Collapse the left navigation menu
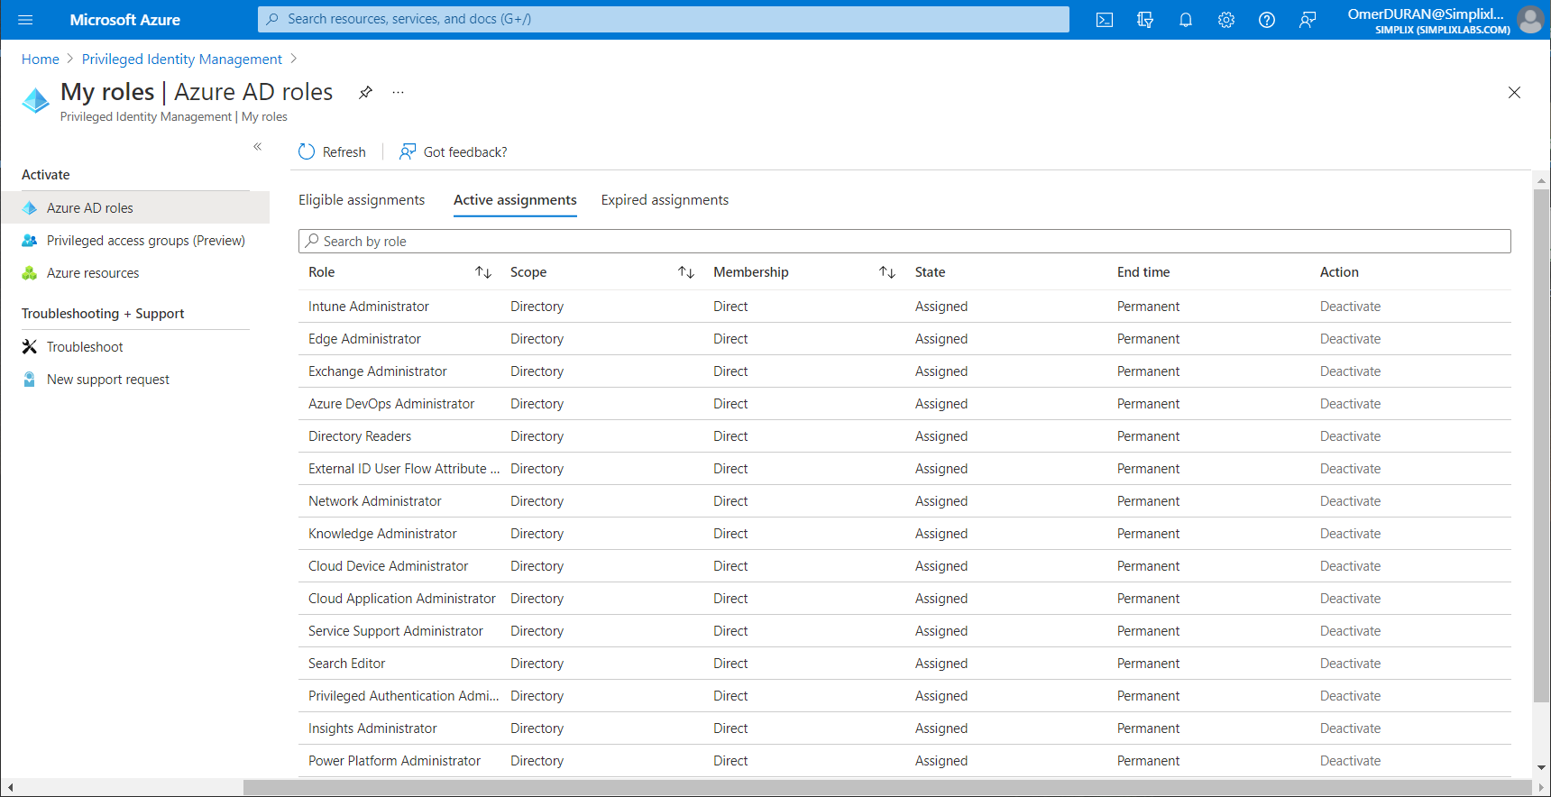The width and height of the screenshot is (1551, 797). 258,146
